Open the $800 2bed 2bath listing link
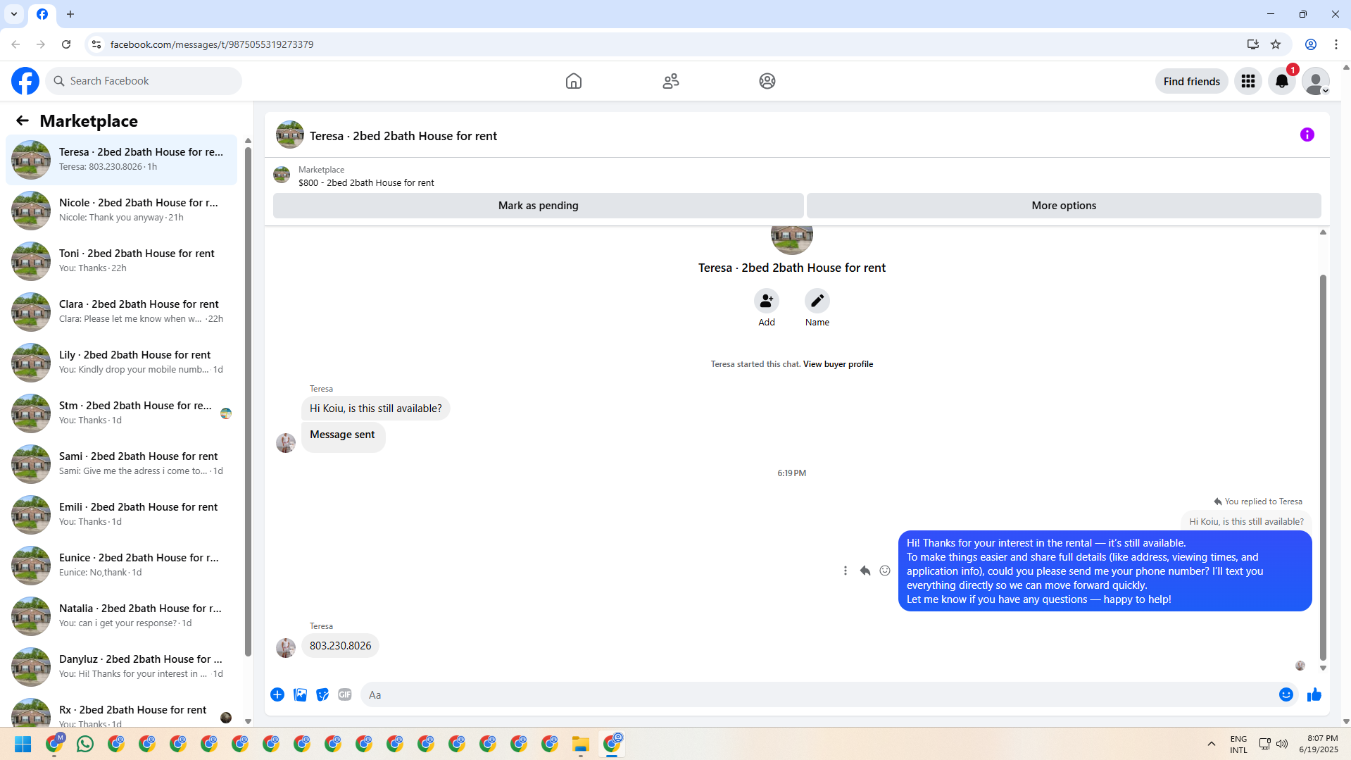The height and width of the screenshot is (760, 1351). [366, 183]
